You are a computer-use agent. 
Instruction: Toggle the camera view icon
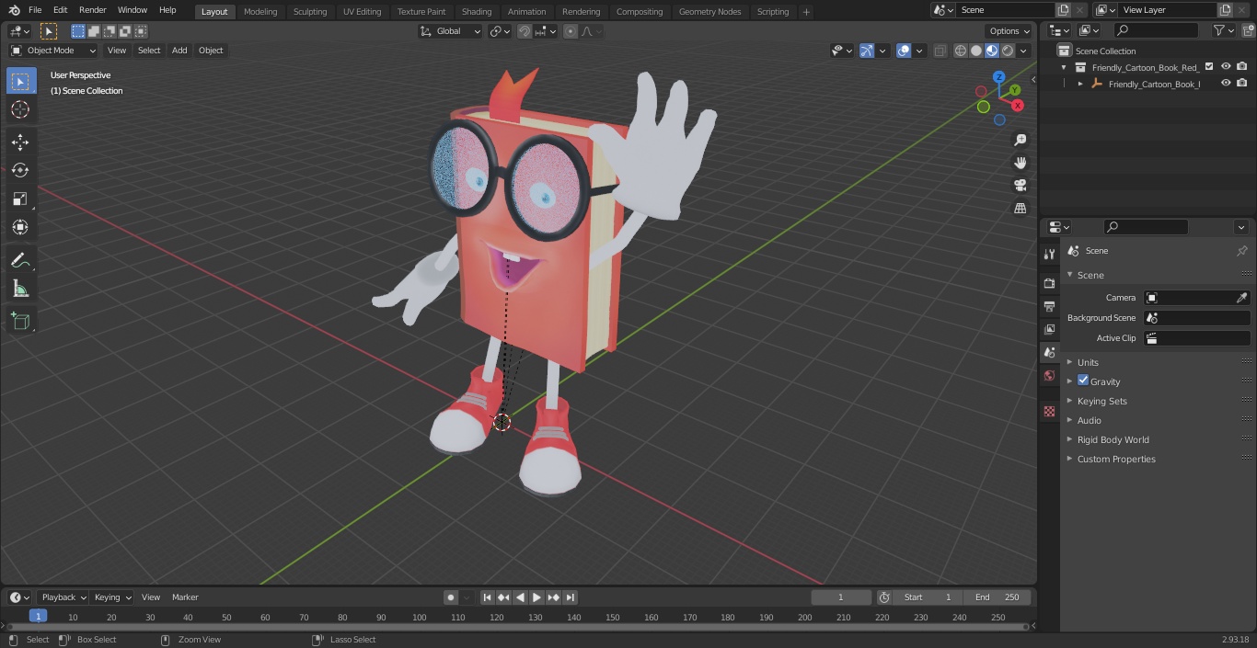pyautogui.click(x=1020, y=186)
